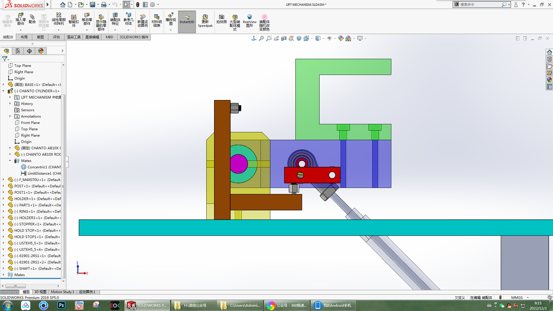
Task: Click Update Speedpak button
Action: 205,21
